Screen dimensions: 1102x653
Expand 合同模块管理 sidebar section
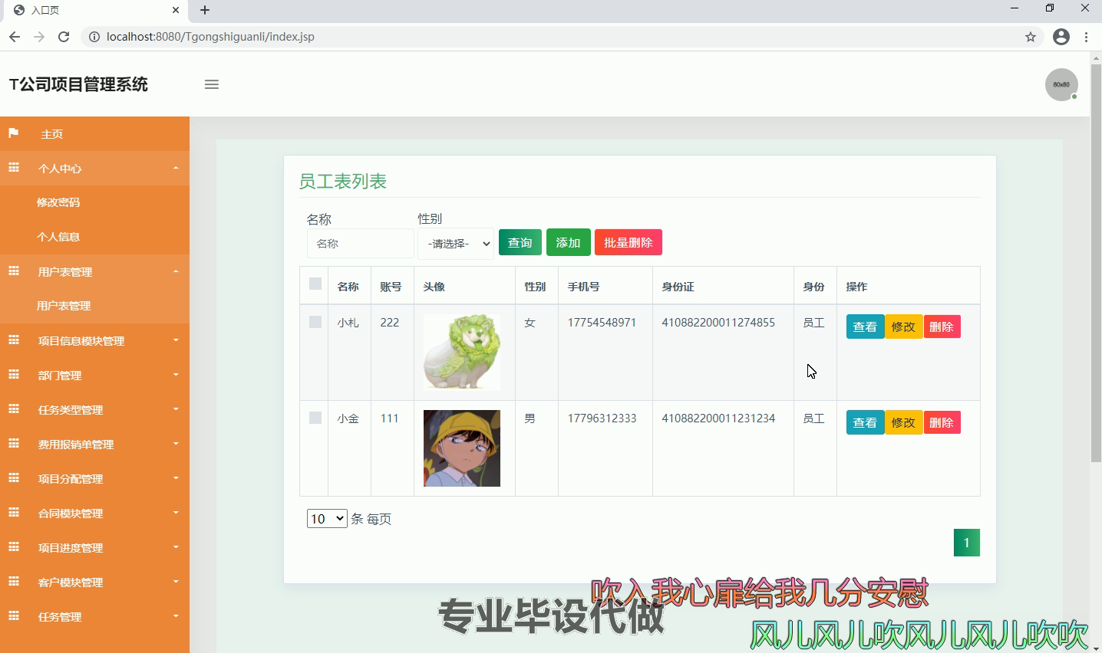(x=94, y=513)
